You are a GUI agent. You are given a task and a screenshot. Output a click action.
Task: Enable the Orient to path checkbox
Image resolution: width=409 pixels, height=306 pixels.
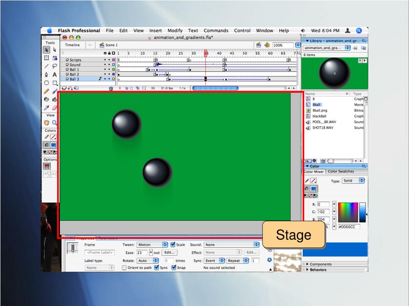point(125,268)
